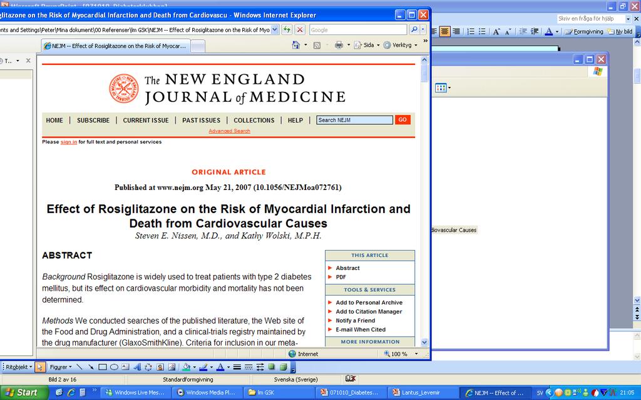Insert WordArt from drawing toolbar
Screen dimensions: 641x400
click(137, 367)
